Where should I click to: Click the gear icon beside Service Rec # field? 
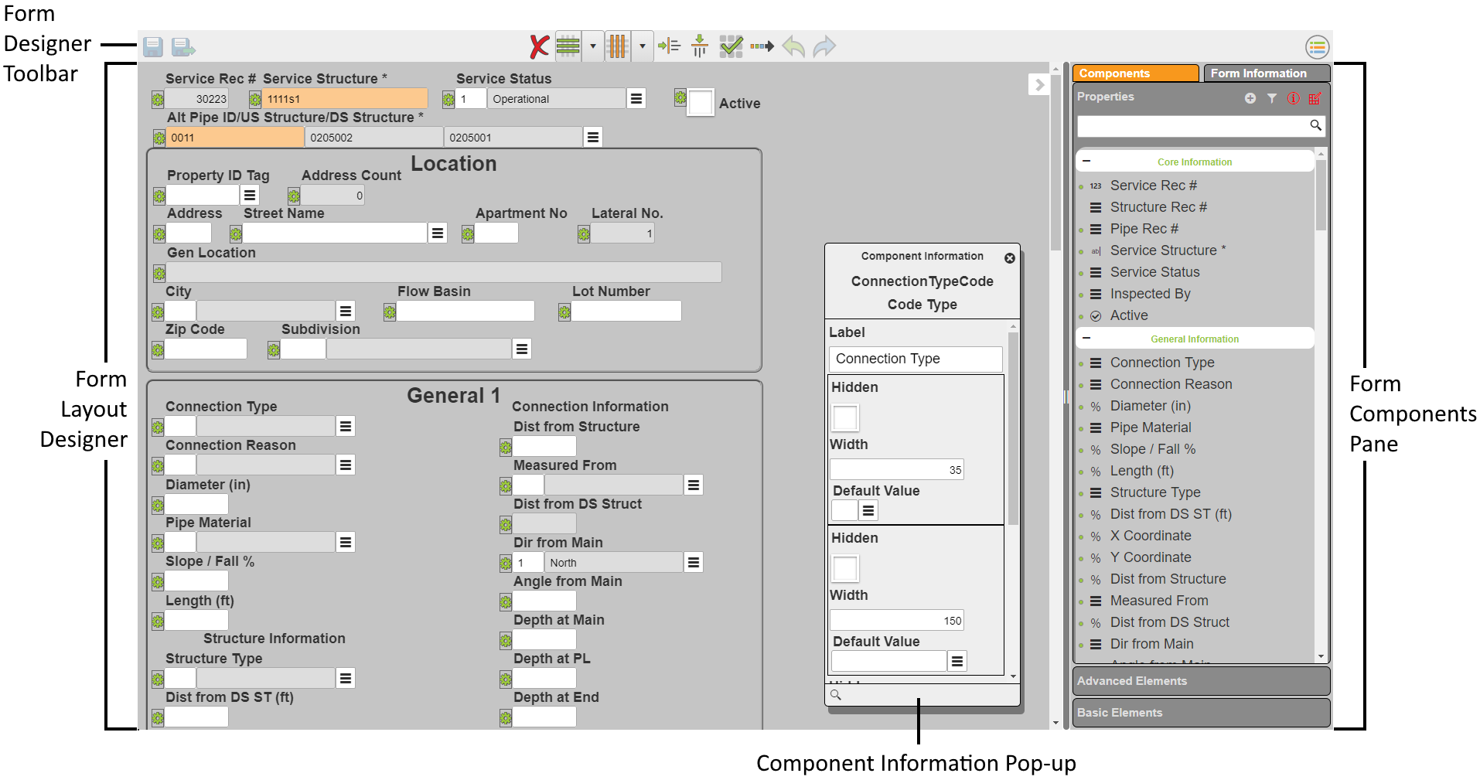pyautogui.click(x=158, y=99)
